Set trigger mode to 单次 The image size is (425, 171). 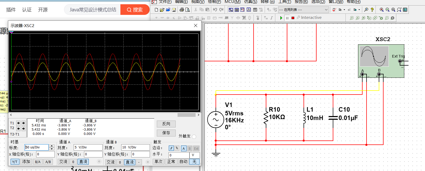point(158,162)
